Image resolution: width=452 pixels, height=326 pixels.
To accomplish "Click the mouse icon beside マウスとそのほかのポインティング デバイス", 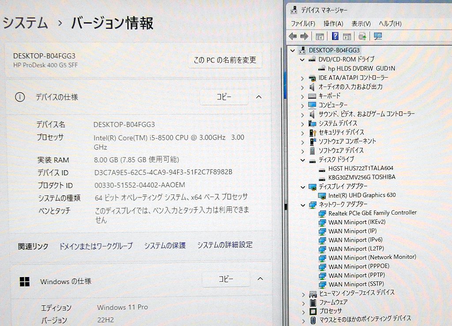I will (313, 320).
